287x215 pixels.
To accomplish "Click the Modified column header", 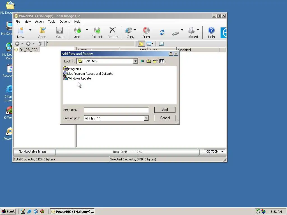I will click(x=198, y=50).
